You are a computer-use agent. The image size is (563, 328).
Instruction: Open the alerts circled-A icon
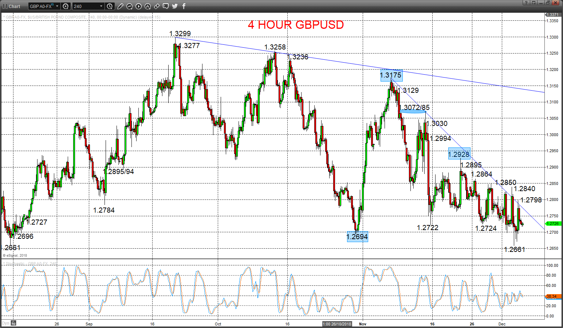147,6
